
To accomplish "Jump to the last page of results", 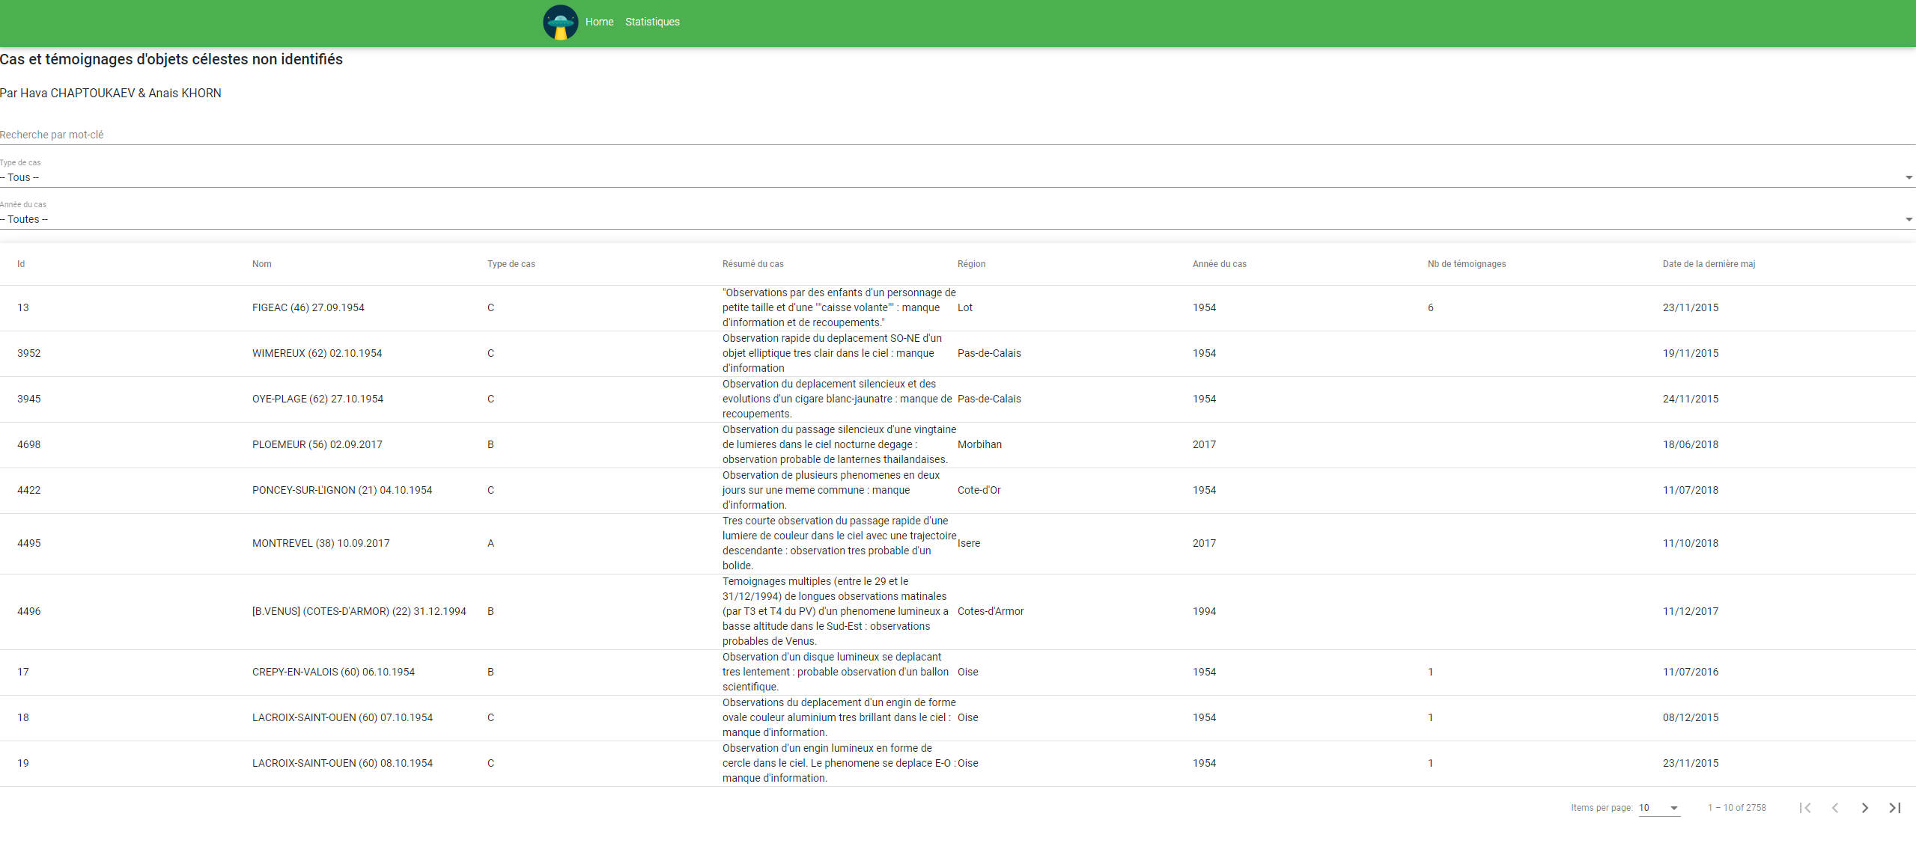I will point(1894,807).
